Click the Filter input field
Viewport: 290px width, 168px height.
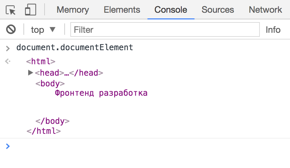click(x=165, y=30)
